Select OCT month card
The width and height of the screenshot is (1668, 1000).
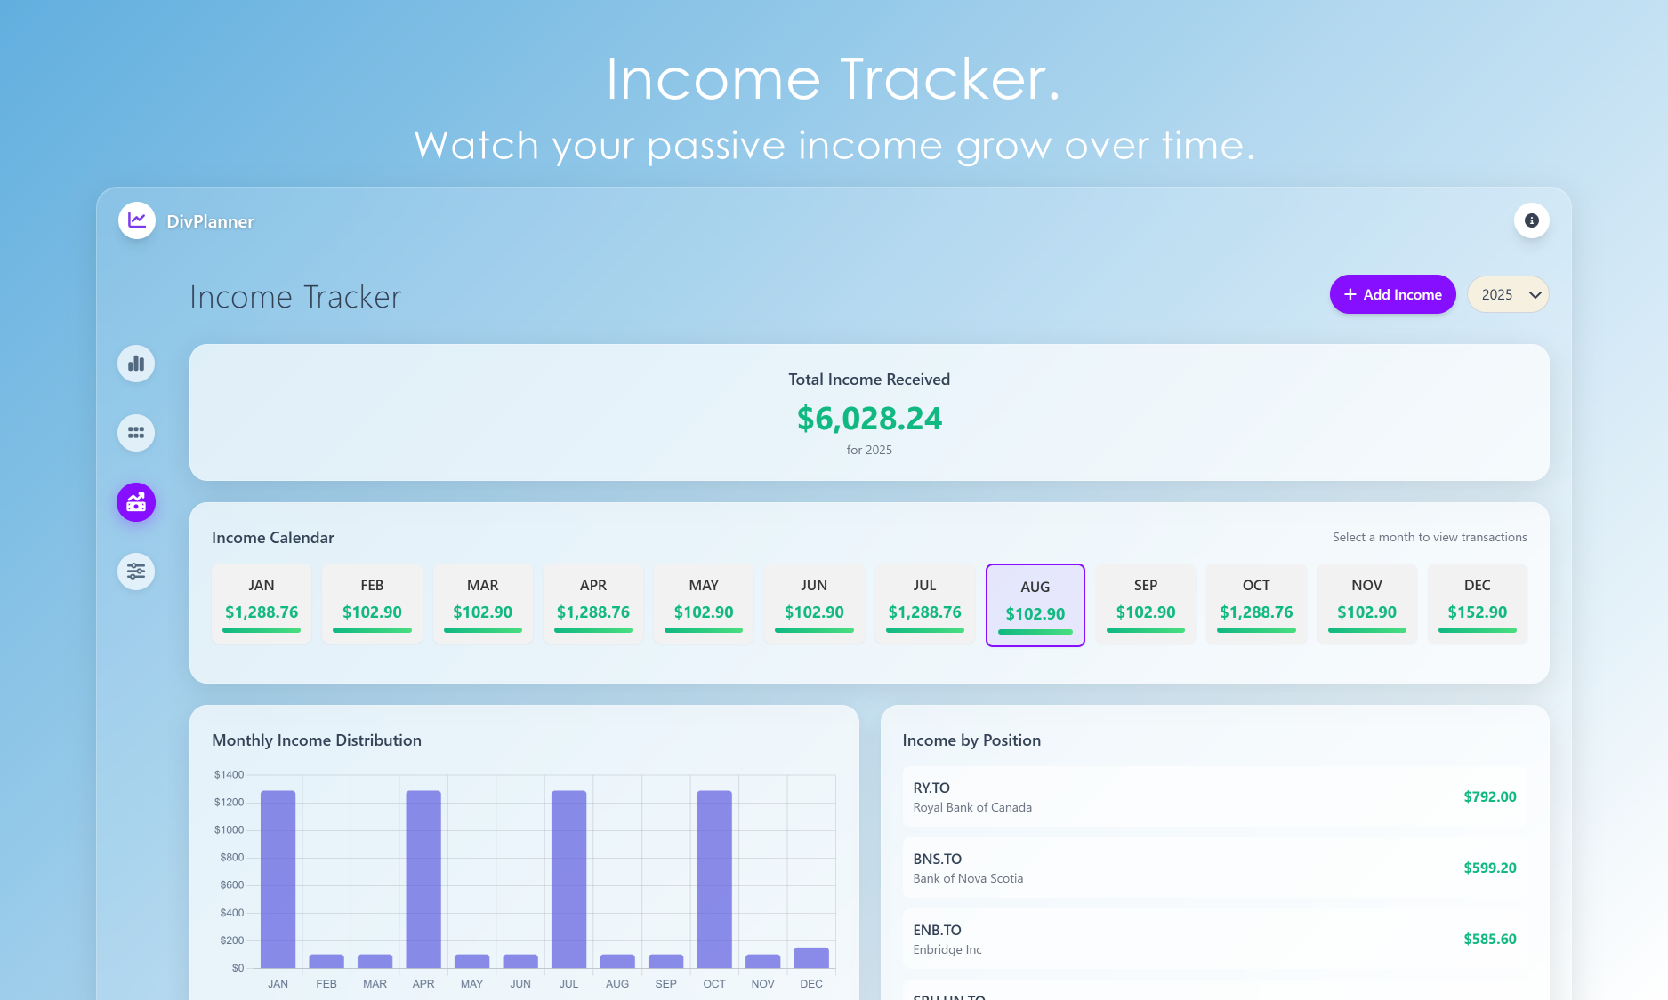click(1256, 604)
